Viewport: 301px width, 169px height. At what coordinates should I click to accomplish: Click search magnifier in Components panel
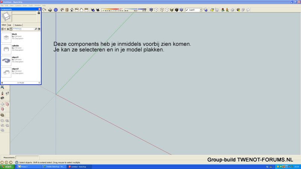coord(36,29)
